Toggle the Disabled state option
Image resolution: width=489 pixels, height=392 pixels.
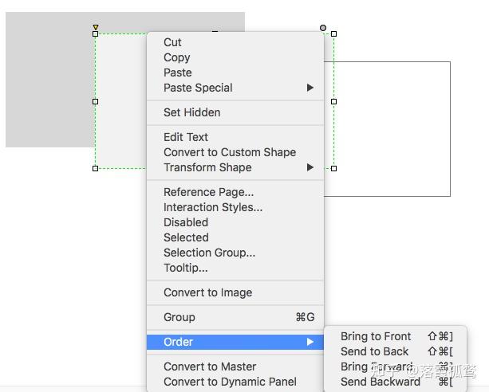[x=185, y=222]
